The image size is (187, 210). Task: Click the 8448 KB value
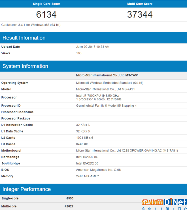click(82, 144)
